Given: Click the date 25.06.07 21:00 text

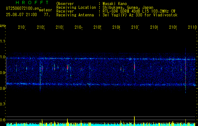Looking at the screenshot, I should [x=21, y=15].
